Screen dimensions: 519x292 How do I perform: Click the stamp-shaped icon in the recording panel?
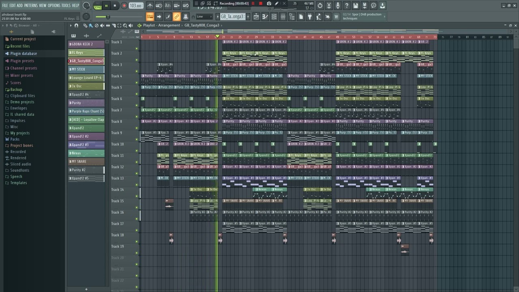point(185,17)
